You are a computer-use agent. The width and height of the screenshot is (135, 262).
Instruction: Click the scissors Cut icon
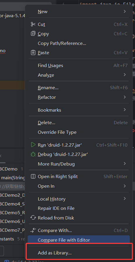click(x=33, y=24)
